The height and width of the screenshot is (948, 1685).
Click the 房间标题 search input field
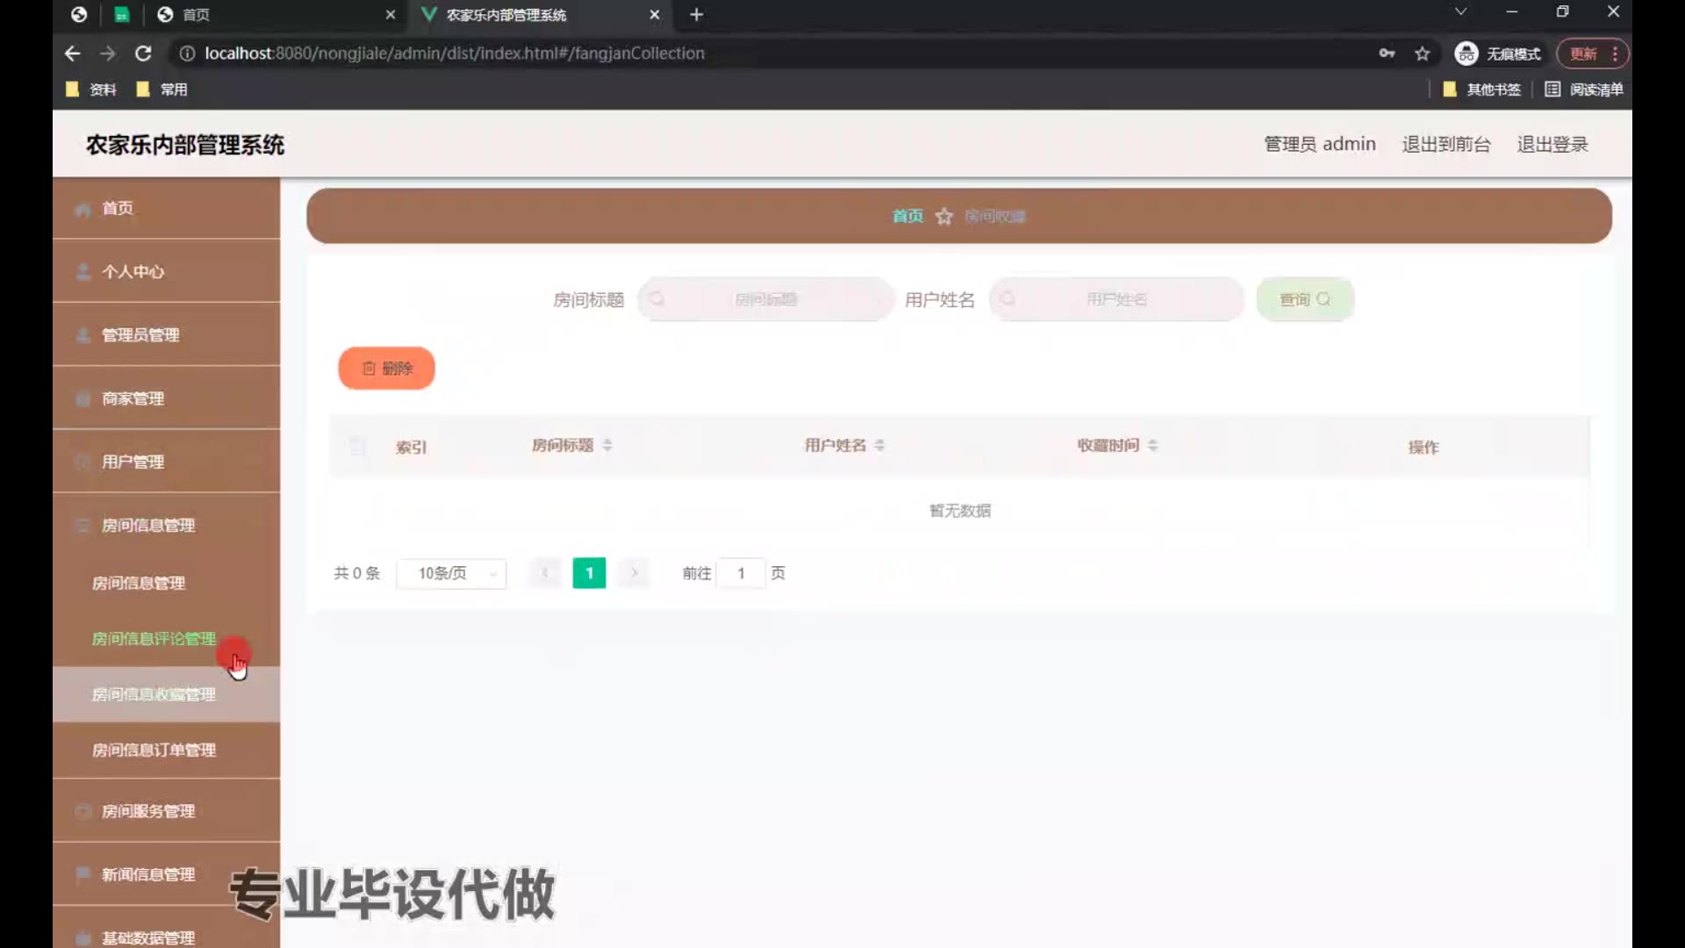pyautogui.click(x=765, y=300)
